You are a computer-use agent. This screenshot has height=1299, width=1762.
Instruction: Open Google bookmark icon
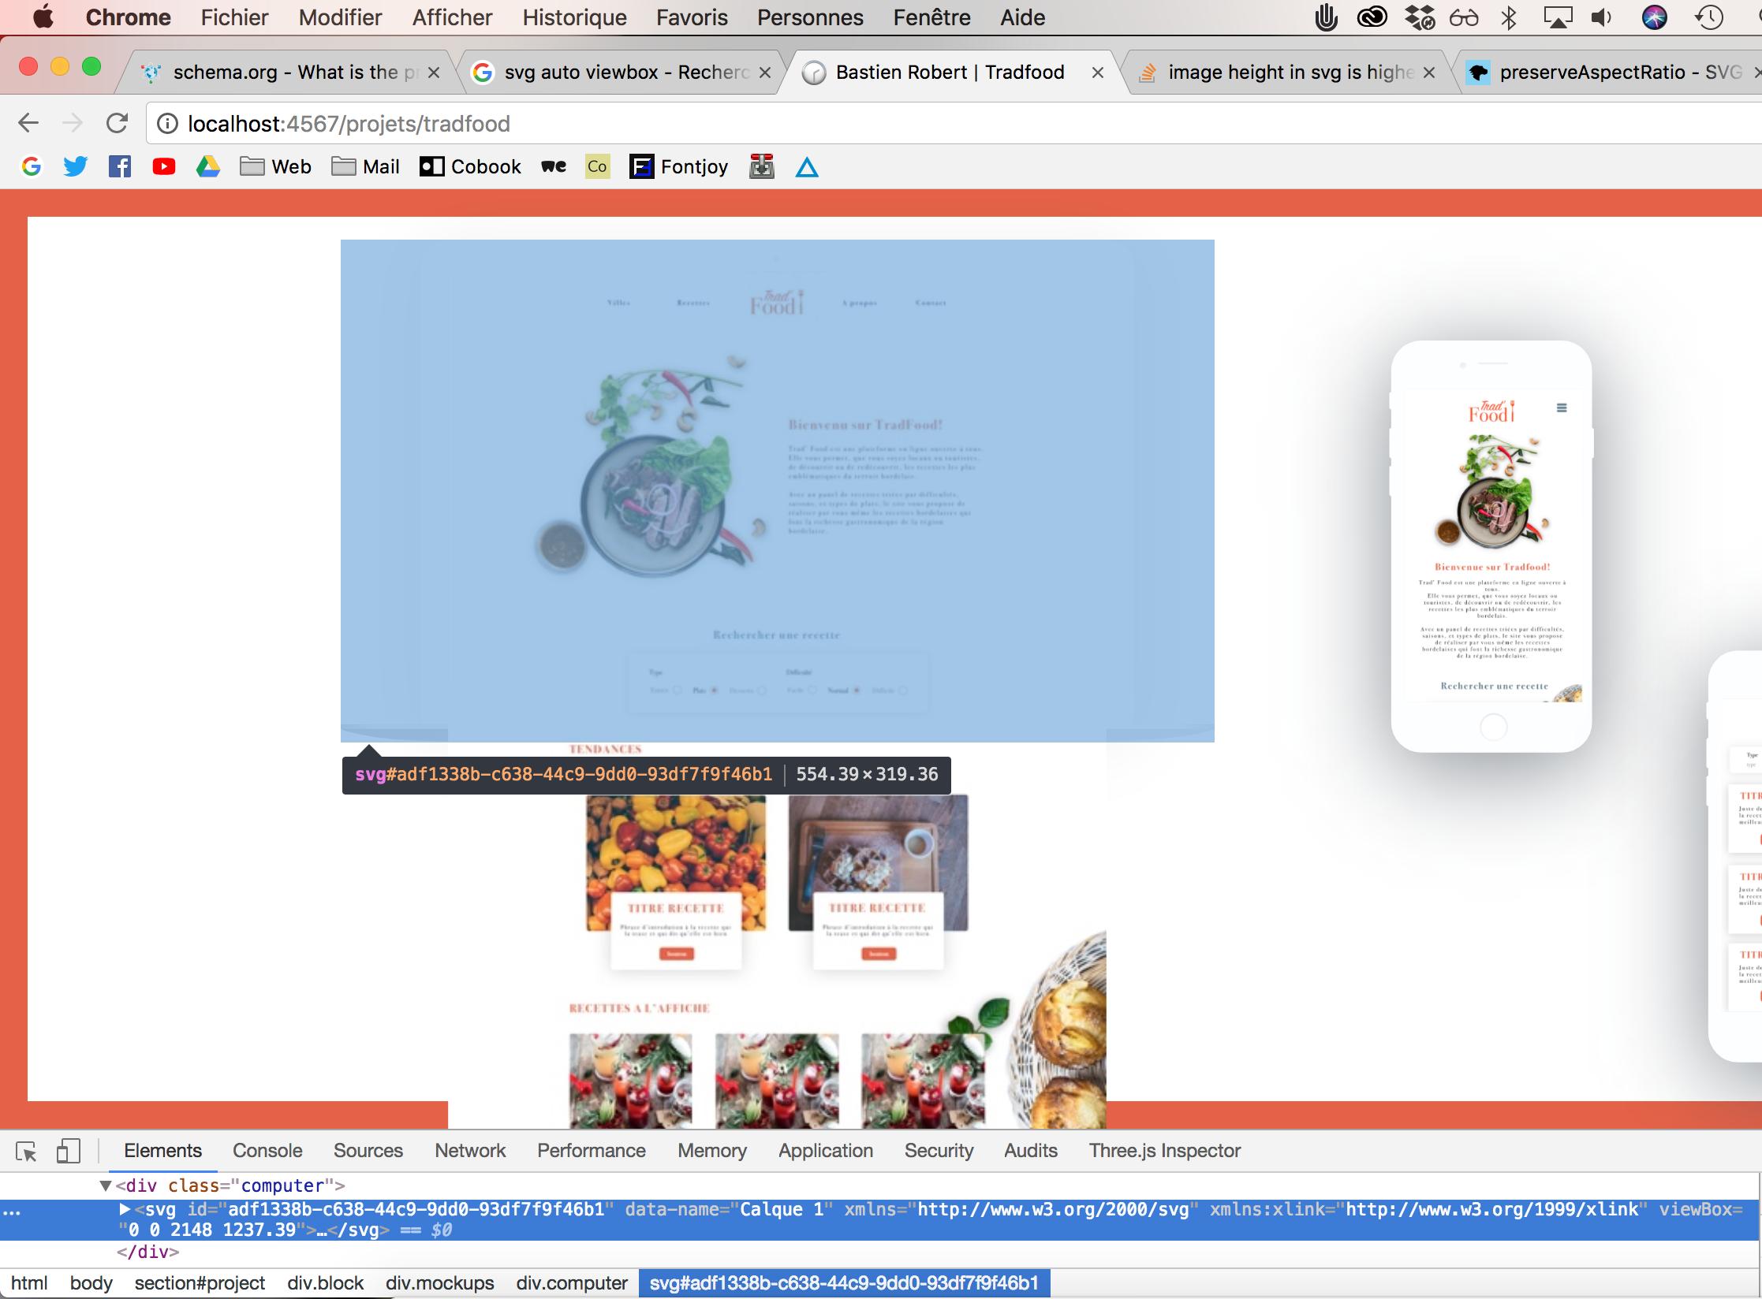[x=32, y=166]
